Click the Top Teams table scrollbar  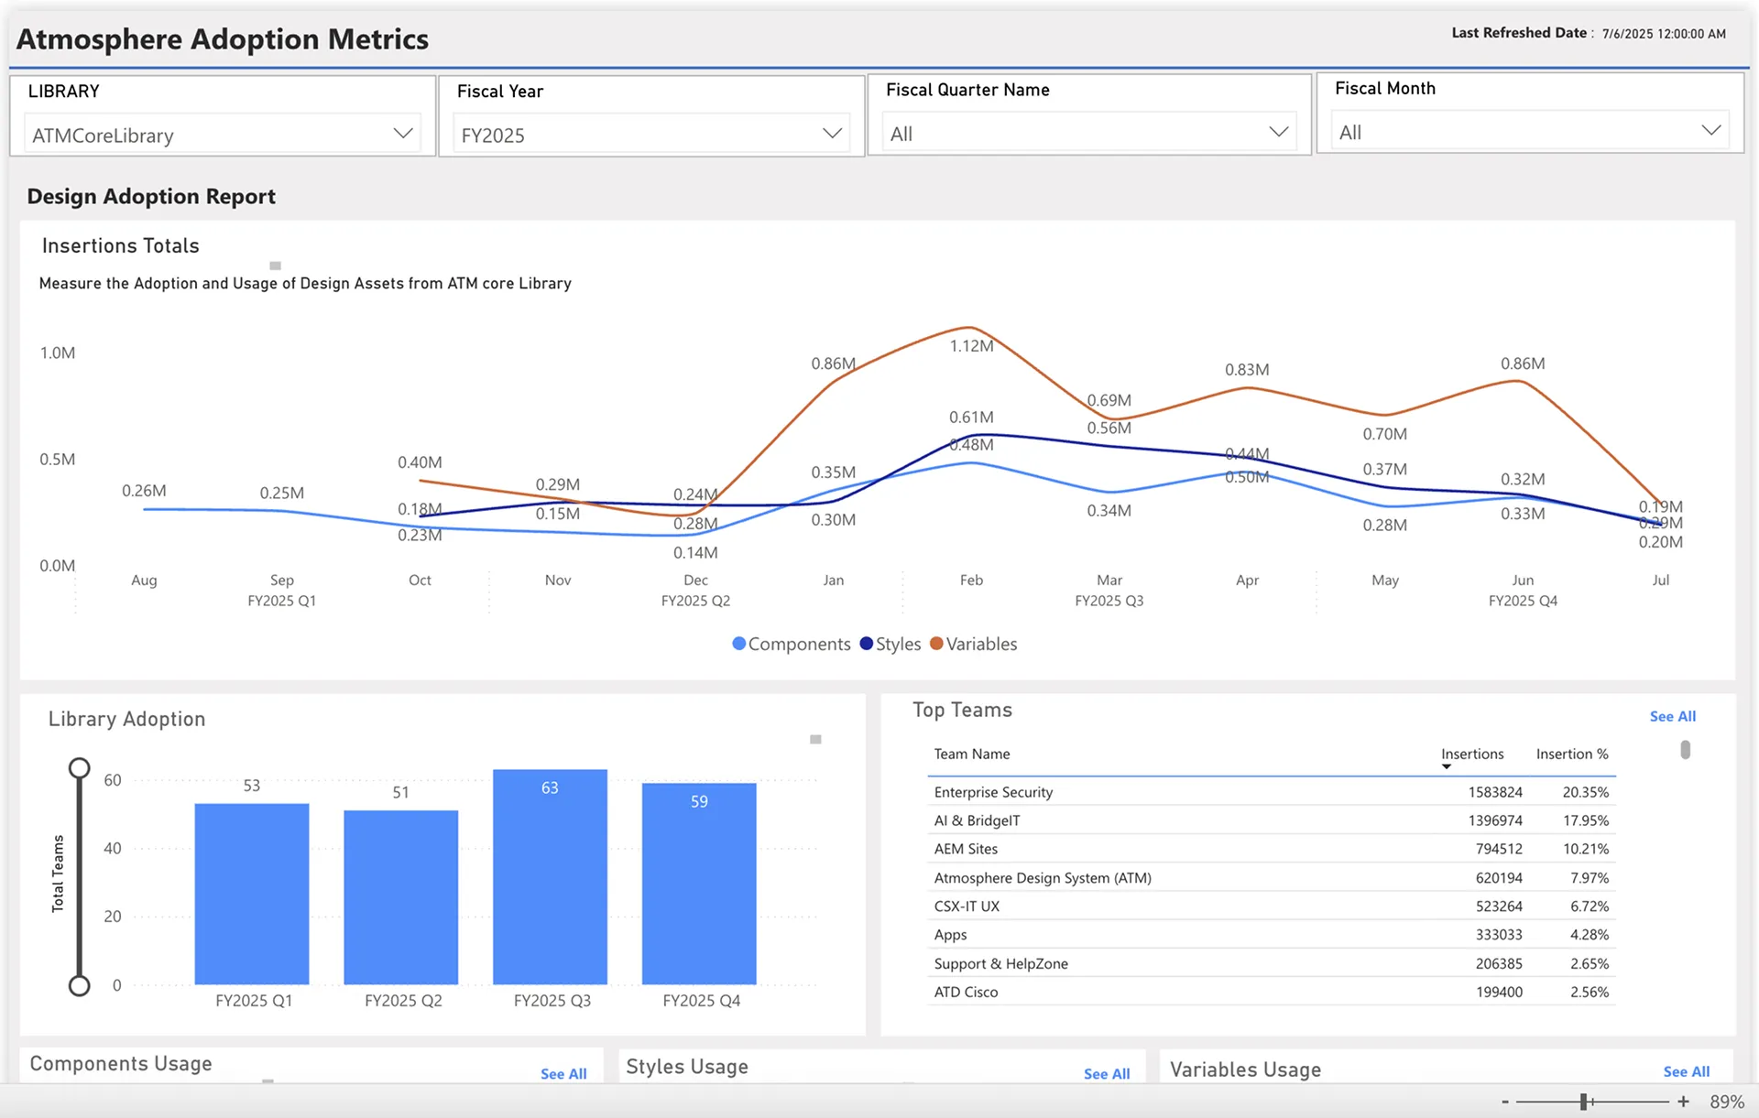tap(1685, 750)
